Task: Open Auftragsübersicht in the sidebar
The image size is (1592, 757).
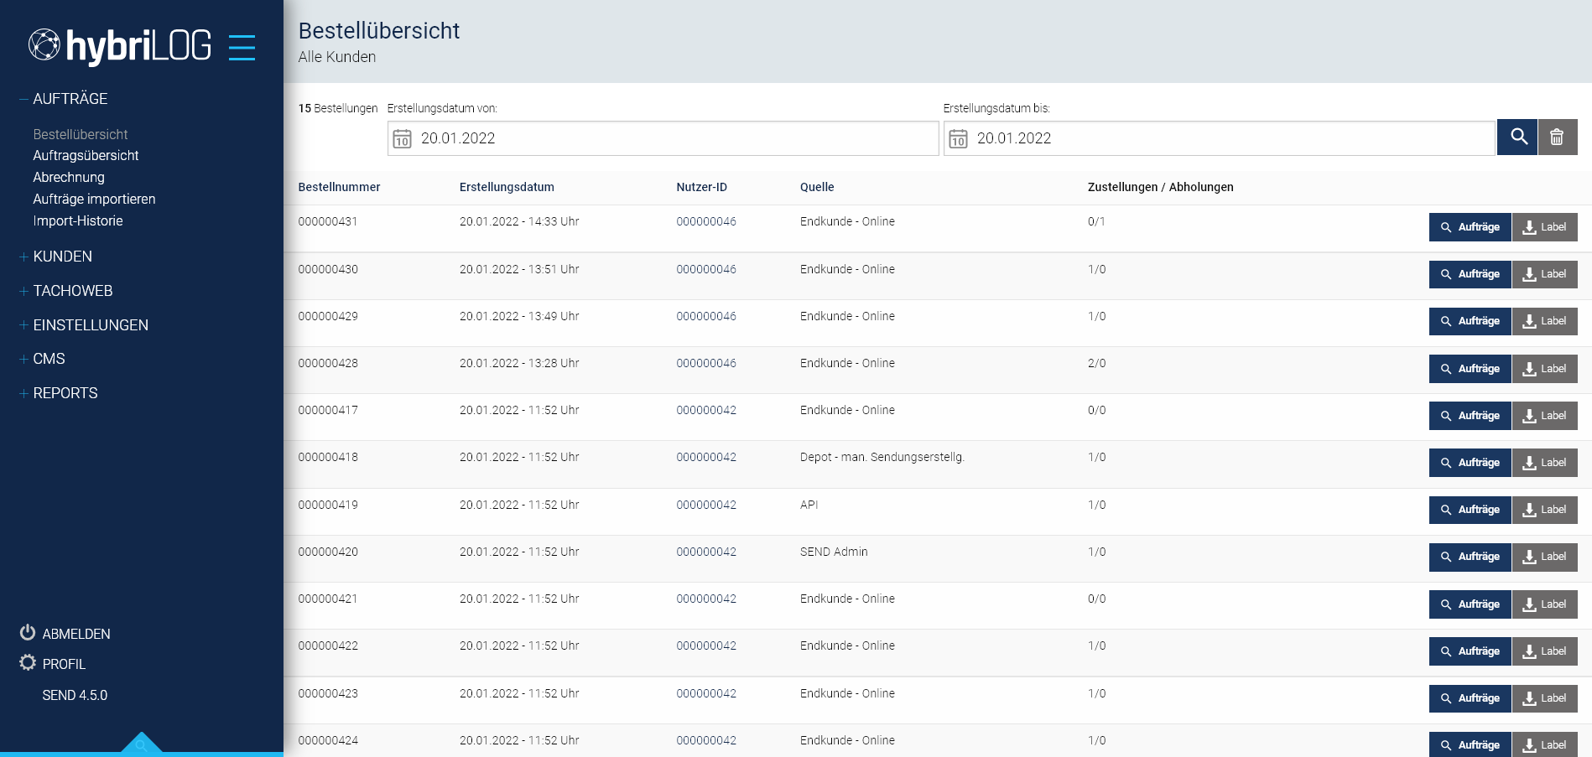Action: [86, 155]
